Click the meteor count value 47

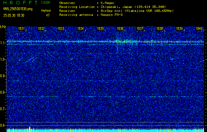[48, 15]
